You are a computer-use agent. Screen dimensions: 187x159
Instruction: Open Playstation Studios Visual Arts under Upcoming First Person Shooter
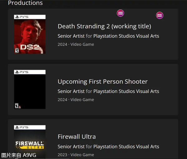(x=126, y=91)
